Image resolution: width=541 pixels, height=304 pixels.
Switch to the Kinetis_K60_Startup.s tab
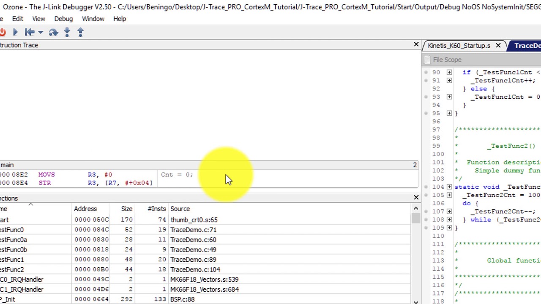click(x=459, y=46)
